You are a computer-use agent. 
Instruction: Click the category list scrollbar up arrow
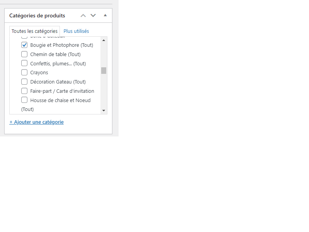click(x=104, y=39)
